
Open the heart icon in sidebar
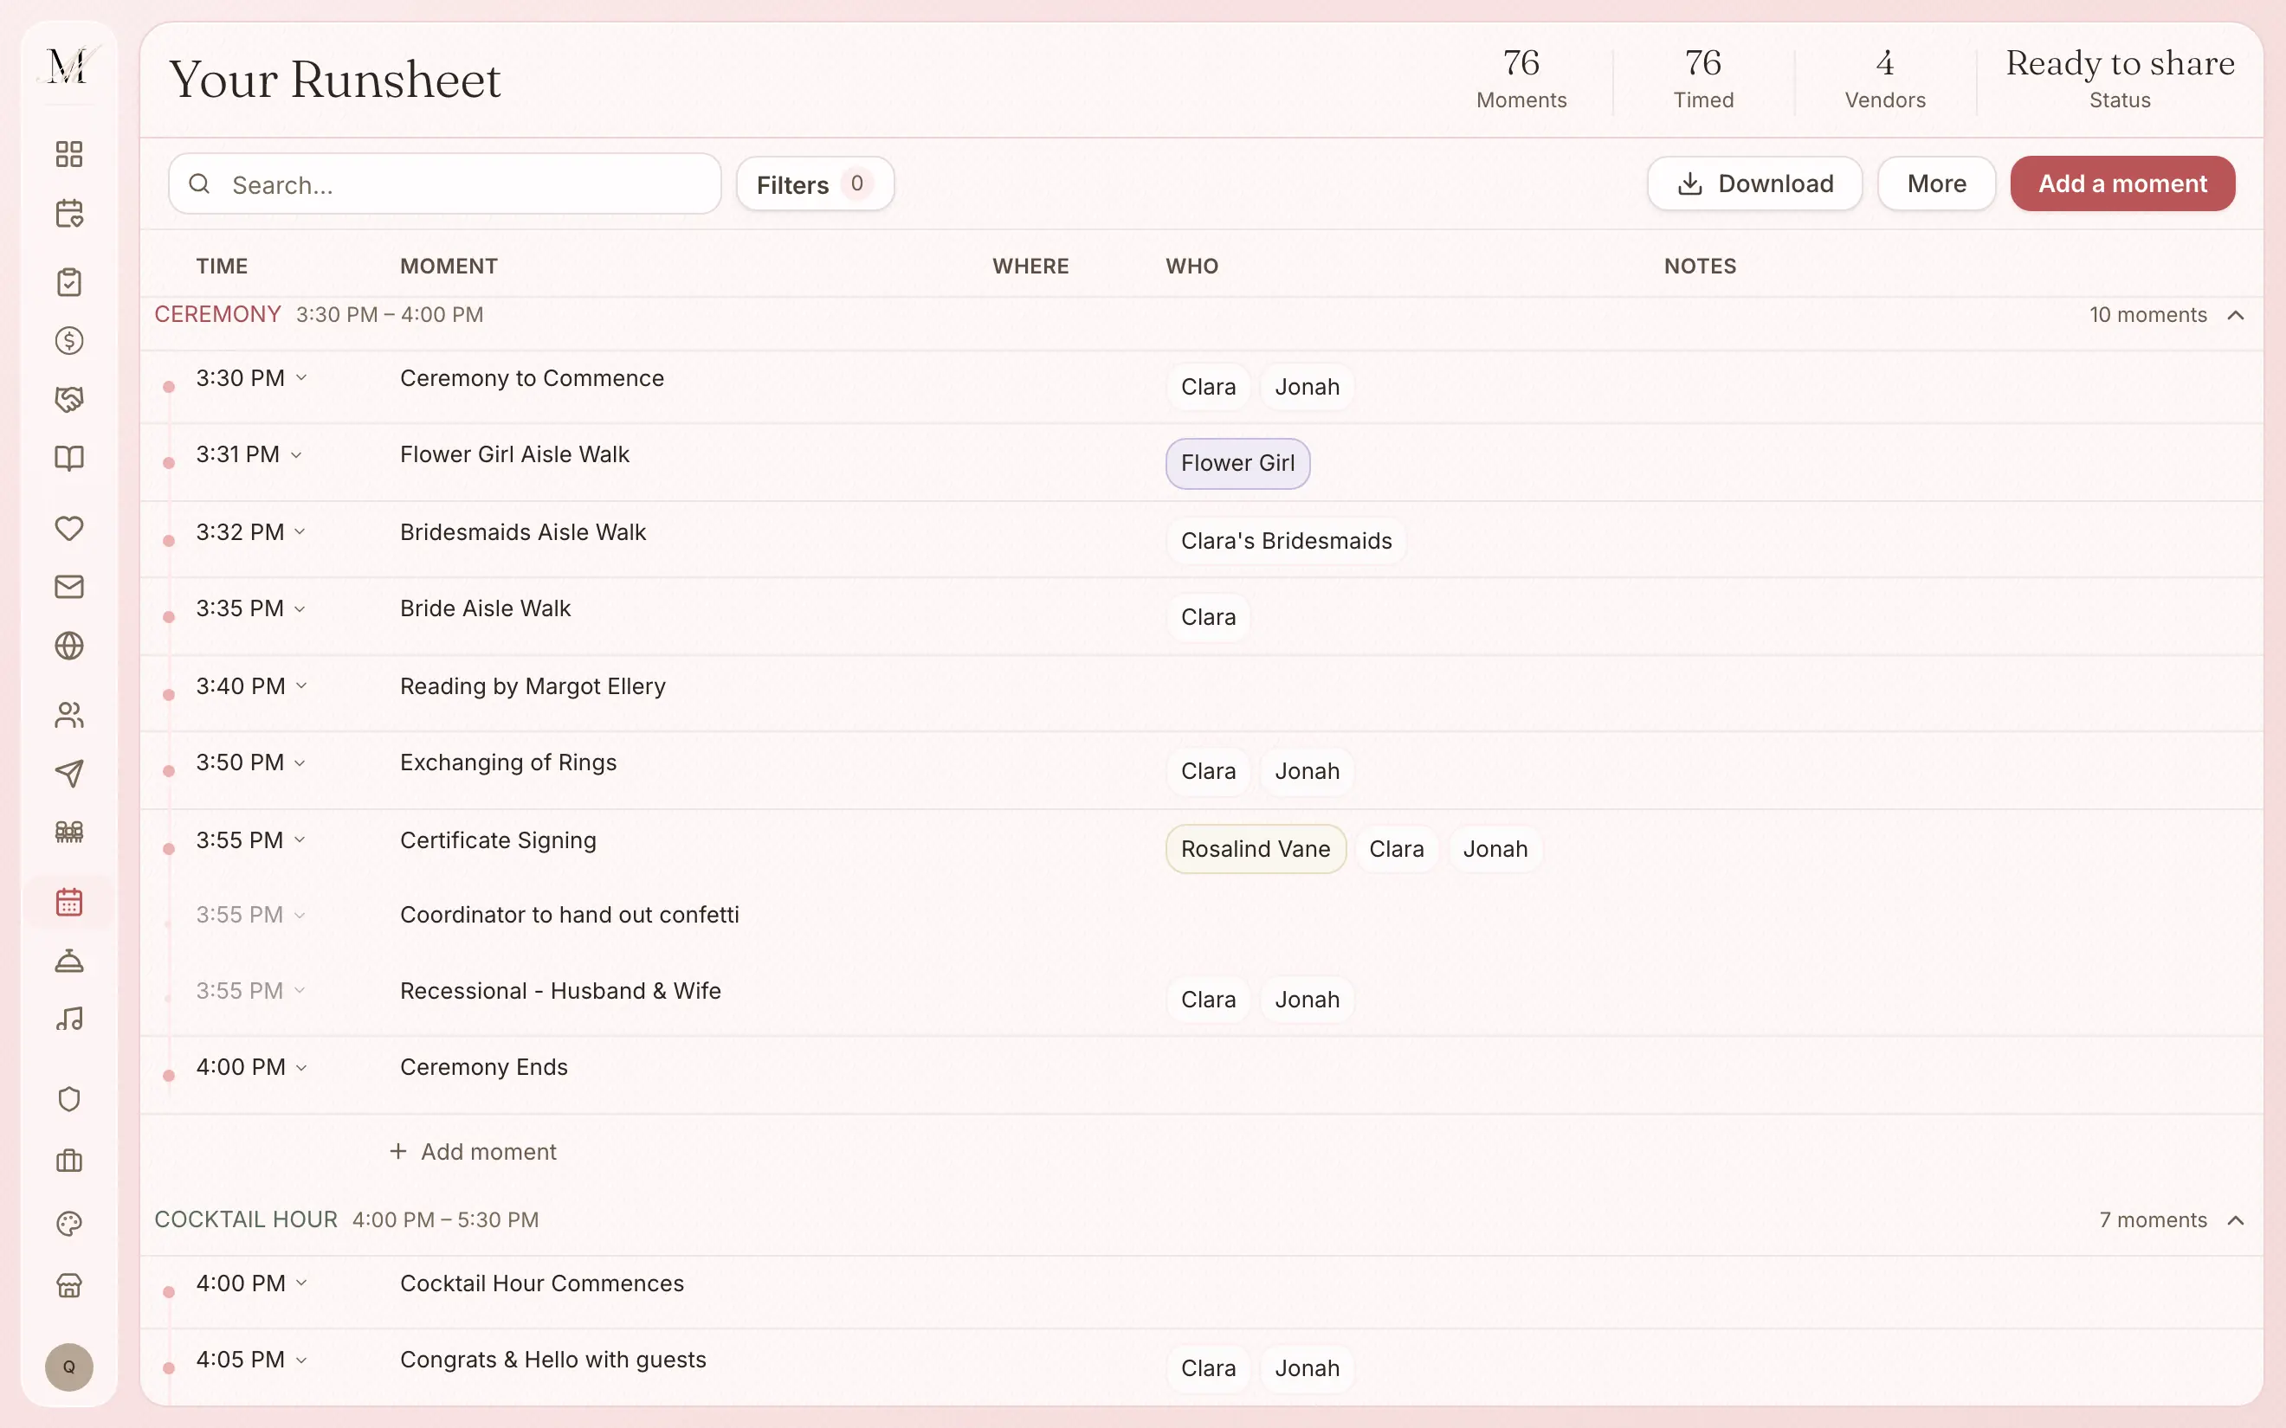point(69,528)
